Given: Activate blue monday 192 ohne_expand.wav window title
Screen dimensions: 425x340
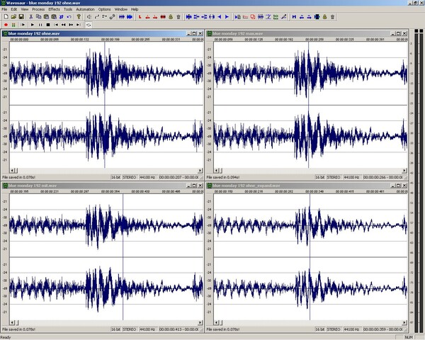Looking at the screenshot, I should tap(246, 186).
